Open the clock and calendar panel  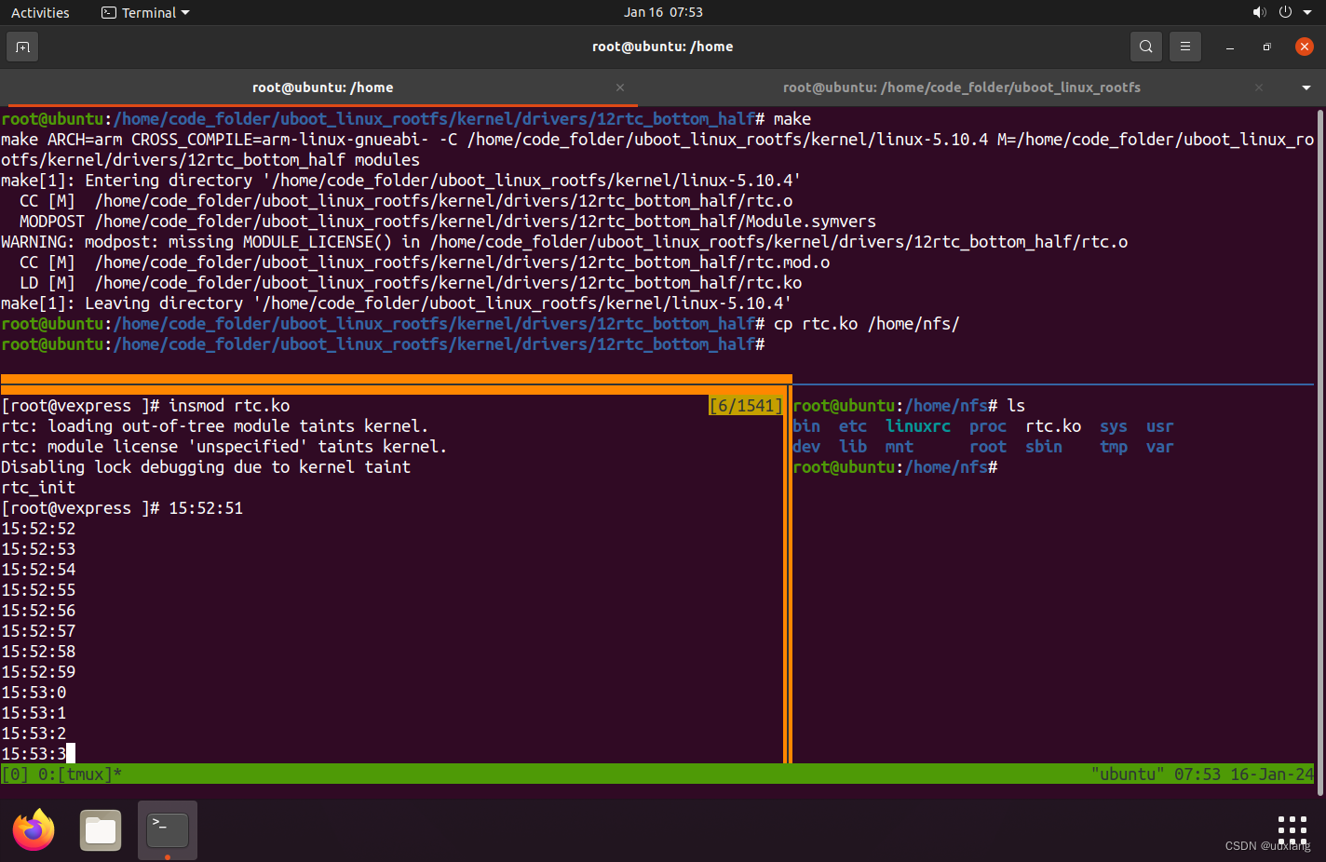pos(663,12)
